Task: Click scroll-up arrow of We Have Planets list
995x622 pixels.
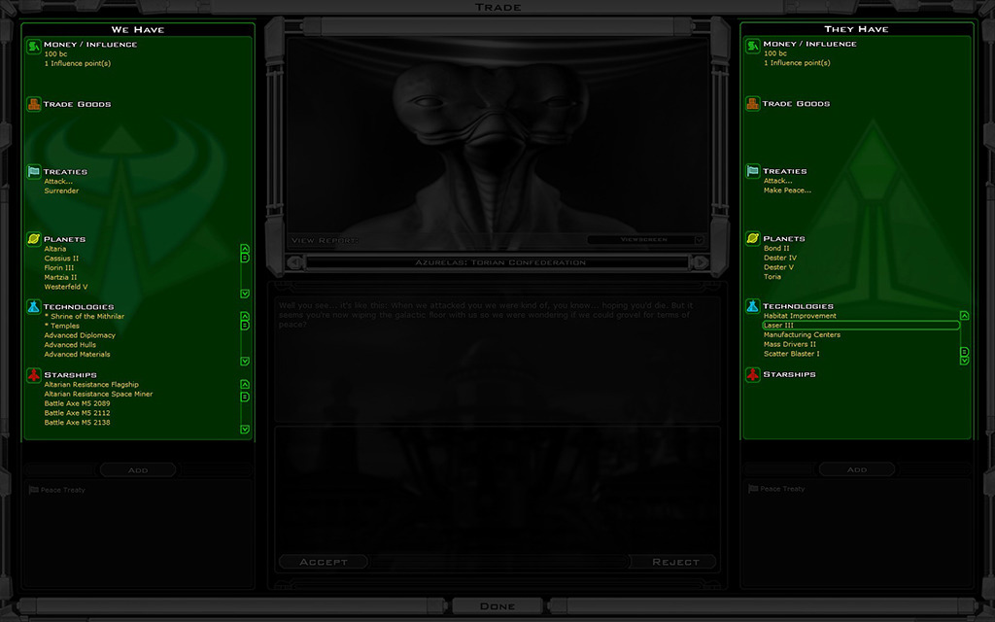Action: (x=245, y=248)
